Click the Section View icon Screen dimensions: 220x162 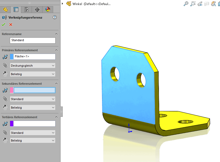pyautogui.click(x=207, y=4)
